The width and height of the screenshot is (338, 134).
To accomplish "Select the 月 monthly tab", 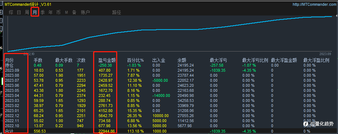I will (35, 12).
